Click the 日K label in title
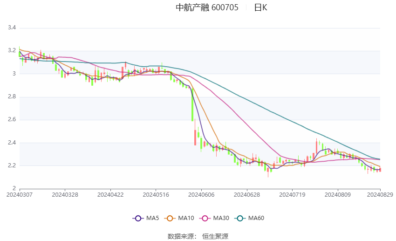This screenshot has height=241, width=396. [x=260, y=7]
